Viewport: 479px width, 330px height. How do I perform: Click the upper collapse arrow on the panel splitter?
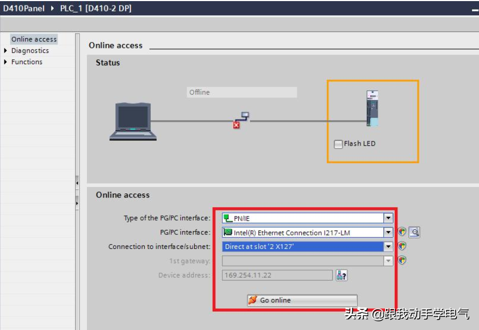click(77, 183)
